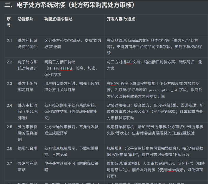
Task: Click row number 2.5 cell
Action: click(9, 127)
